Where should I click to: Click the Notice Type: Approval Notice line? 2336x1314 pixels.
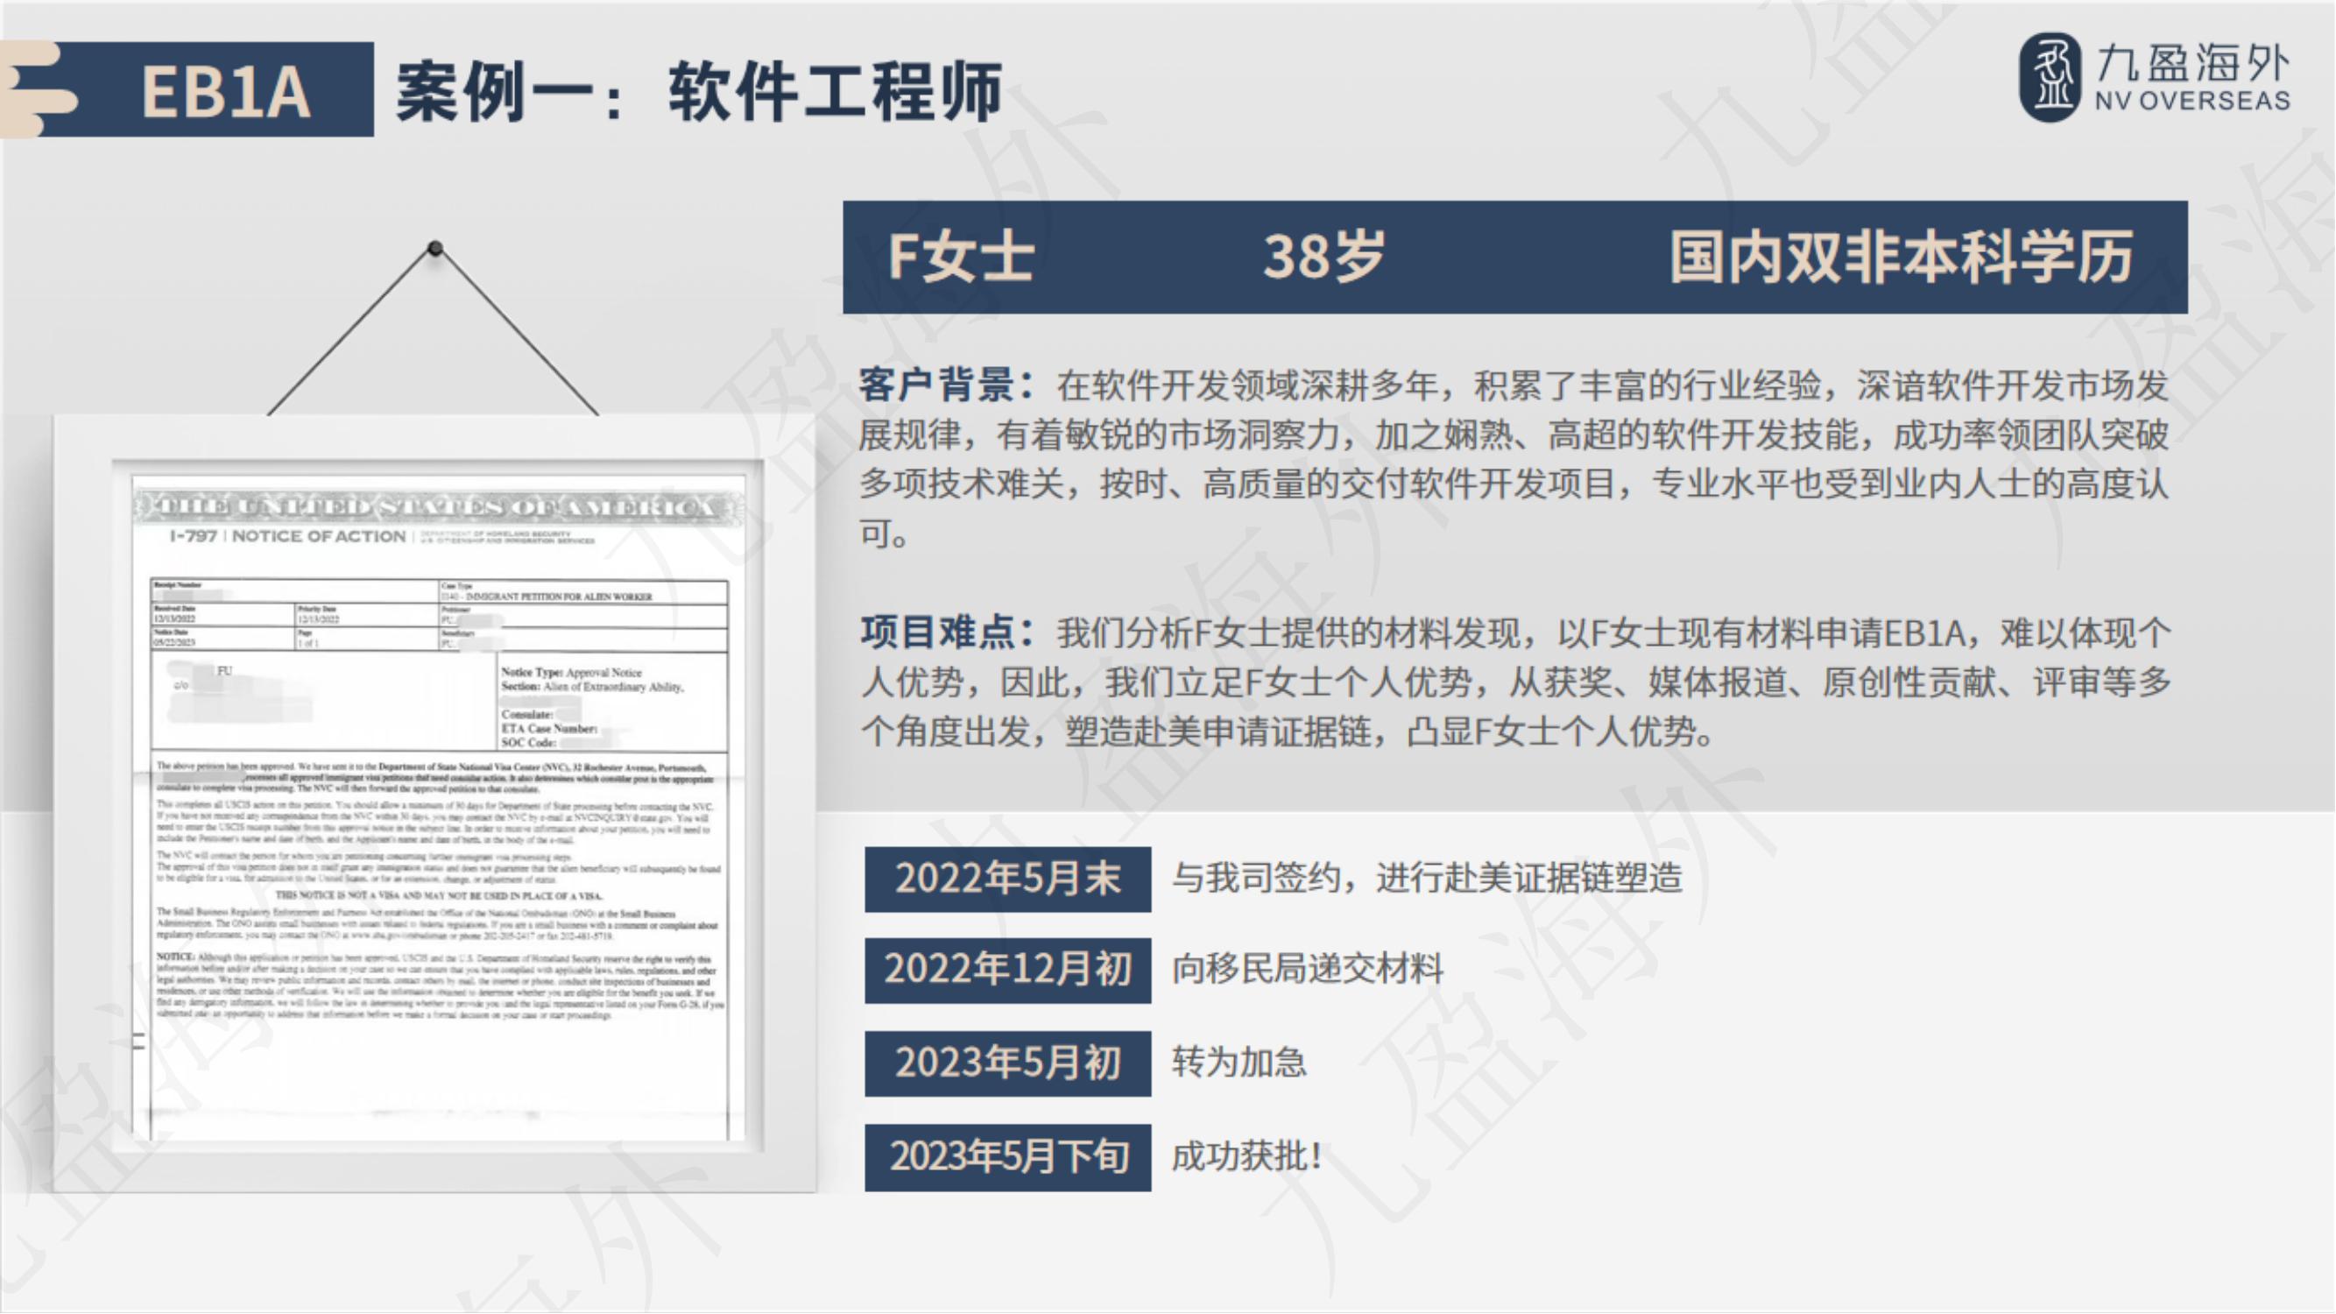[571, 672]
